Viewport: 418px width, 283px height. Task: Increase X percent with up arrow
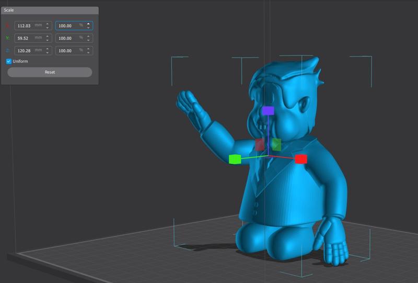point(88,24)
